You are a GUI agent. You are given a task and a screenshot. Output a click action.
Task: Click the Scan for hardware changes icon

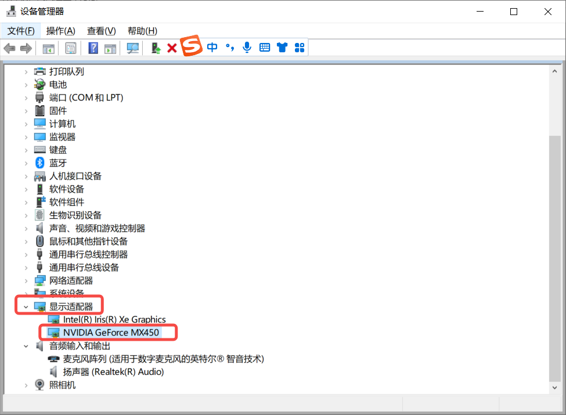132,48
